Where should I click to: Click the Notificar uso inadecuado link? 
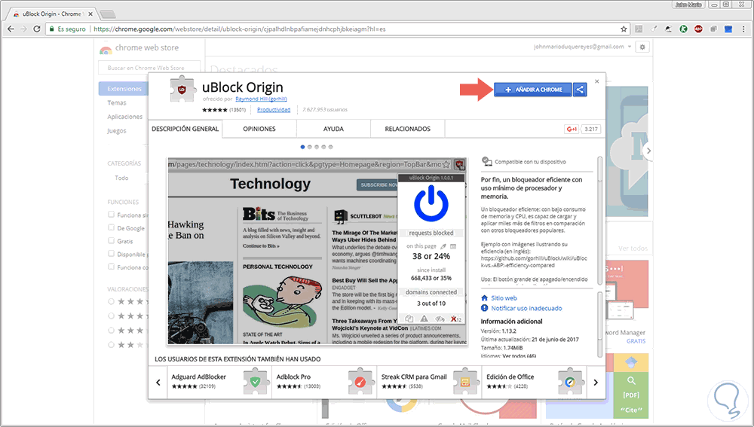pyautogui.click(x=526, y=308)
